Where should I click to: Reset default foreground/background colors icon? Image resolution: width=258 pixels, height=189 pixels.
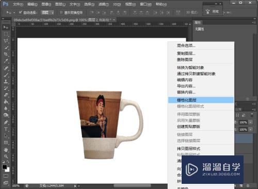(4, 162)
